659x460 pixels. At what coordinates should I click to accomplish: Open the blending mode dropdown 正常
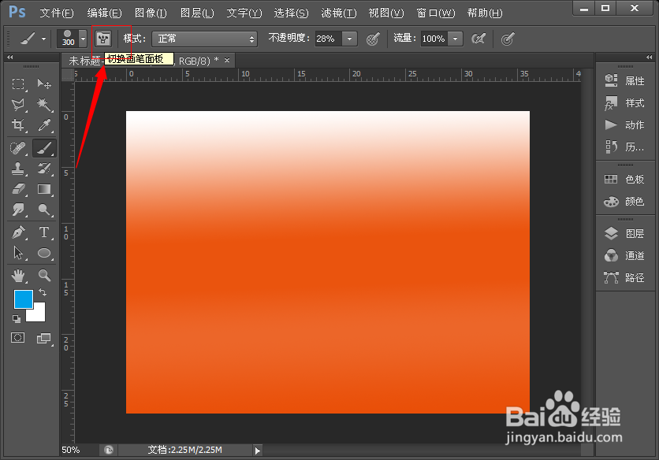pyautogui.click(x=204, y=39)
